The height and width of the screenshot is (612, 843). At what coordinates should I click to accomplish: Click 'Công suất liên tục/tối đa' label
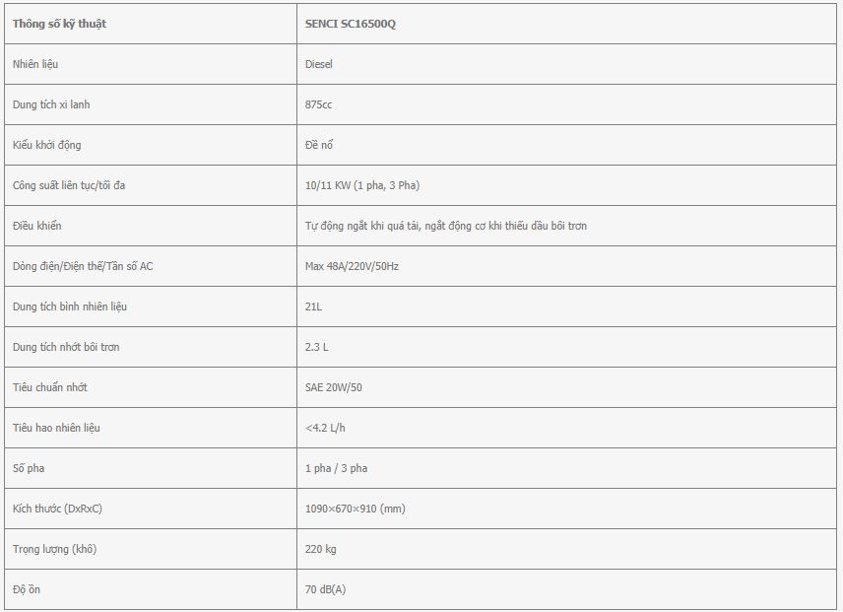[69, 185]
